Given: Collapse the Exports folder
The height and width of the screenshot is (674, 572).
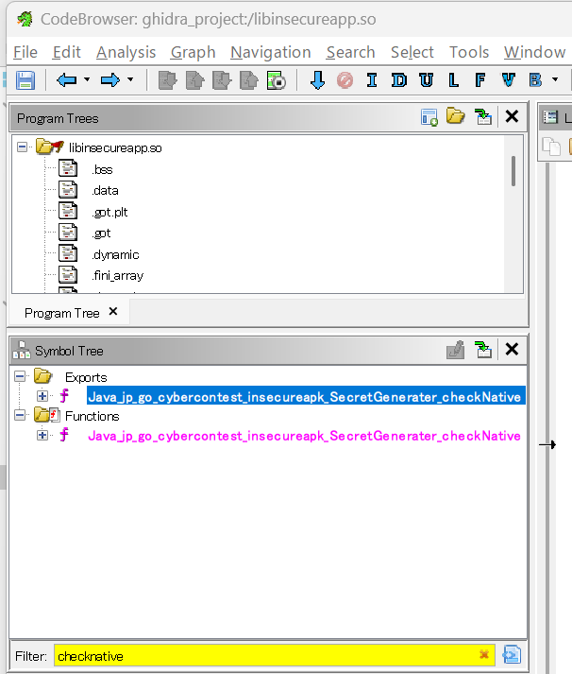Looking at the screenshot, I should [x=19, y=376].
